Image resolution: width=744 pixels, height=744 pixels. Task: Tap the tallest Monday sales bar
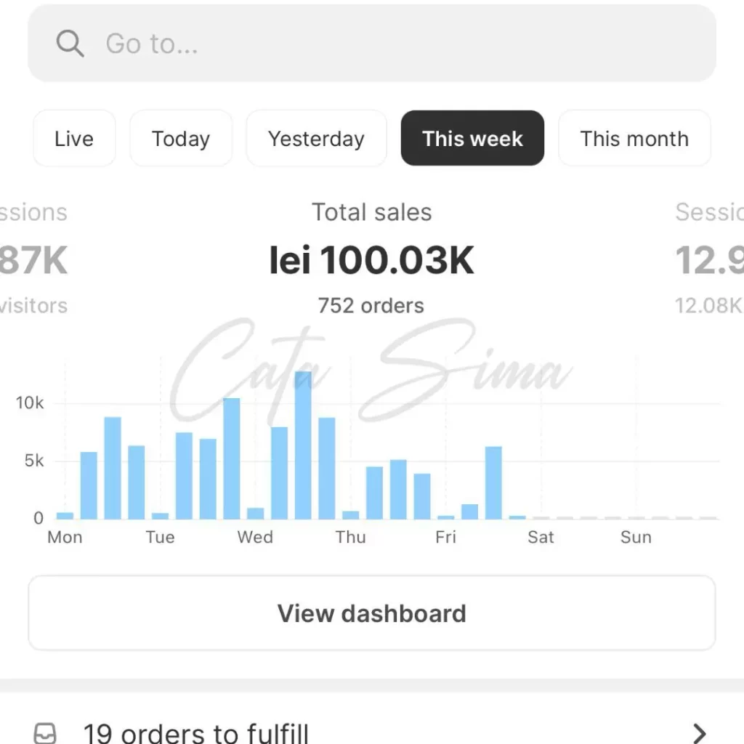113,469
